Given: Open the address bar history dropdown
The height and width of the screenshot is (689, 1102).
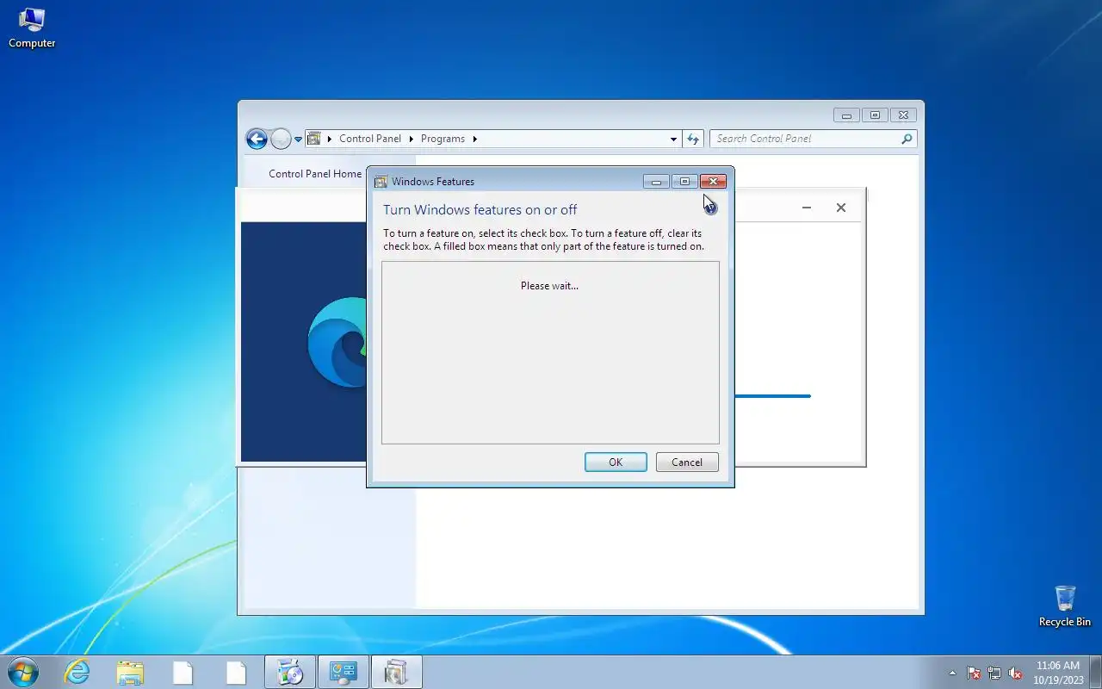Looking at the screenshot, I should (x=673, y=139).
